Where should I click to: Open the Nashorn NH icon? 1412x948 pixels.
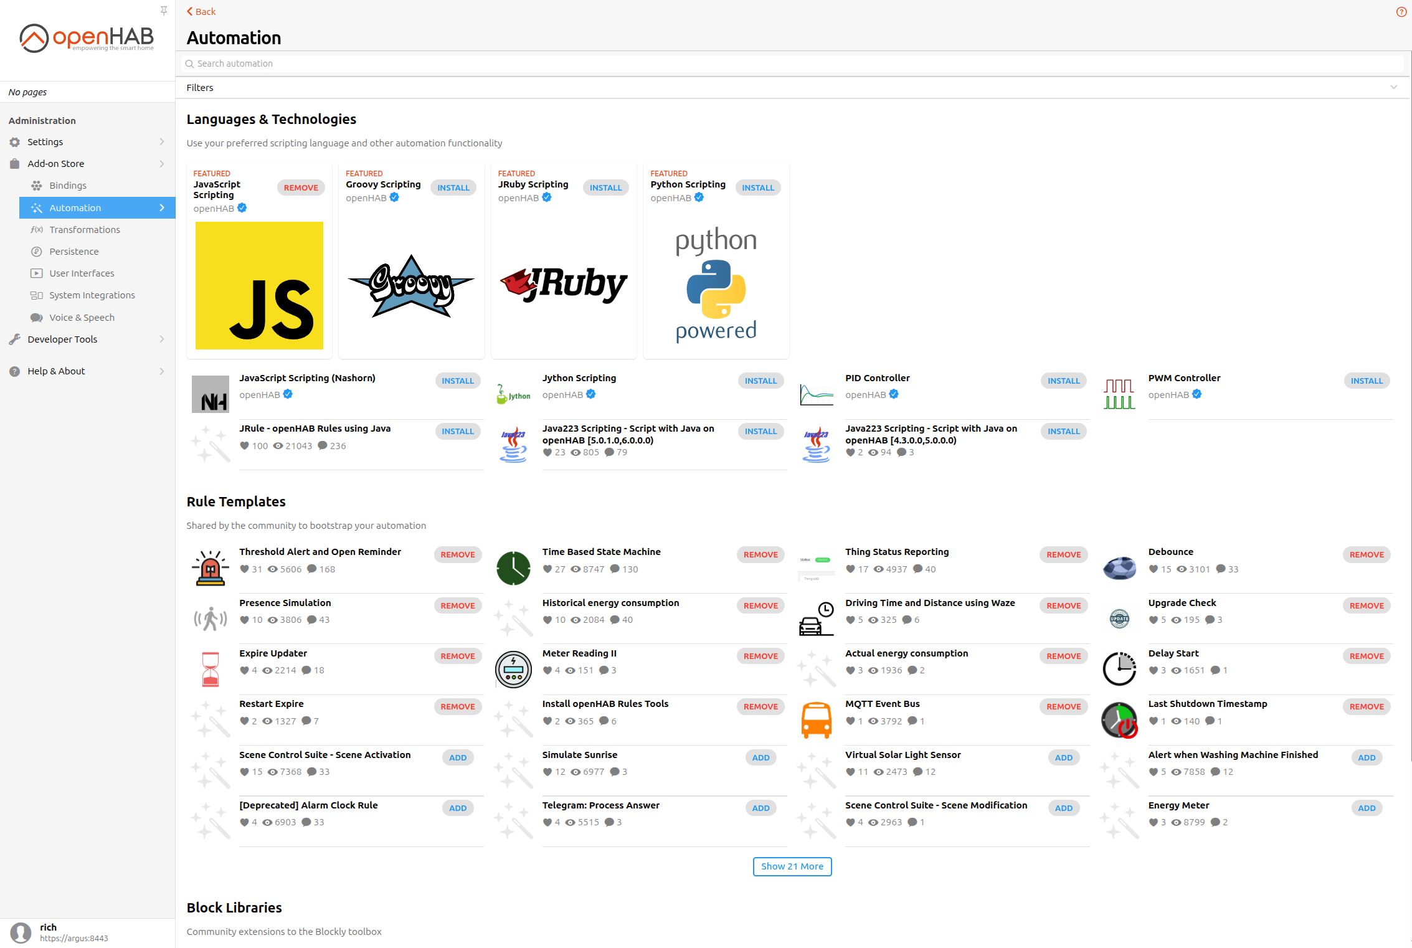(211, 394)
